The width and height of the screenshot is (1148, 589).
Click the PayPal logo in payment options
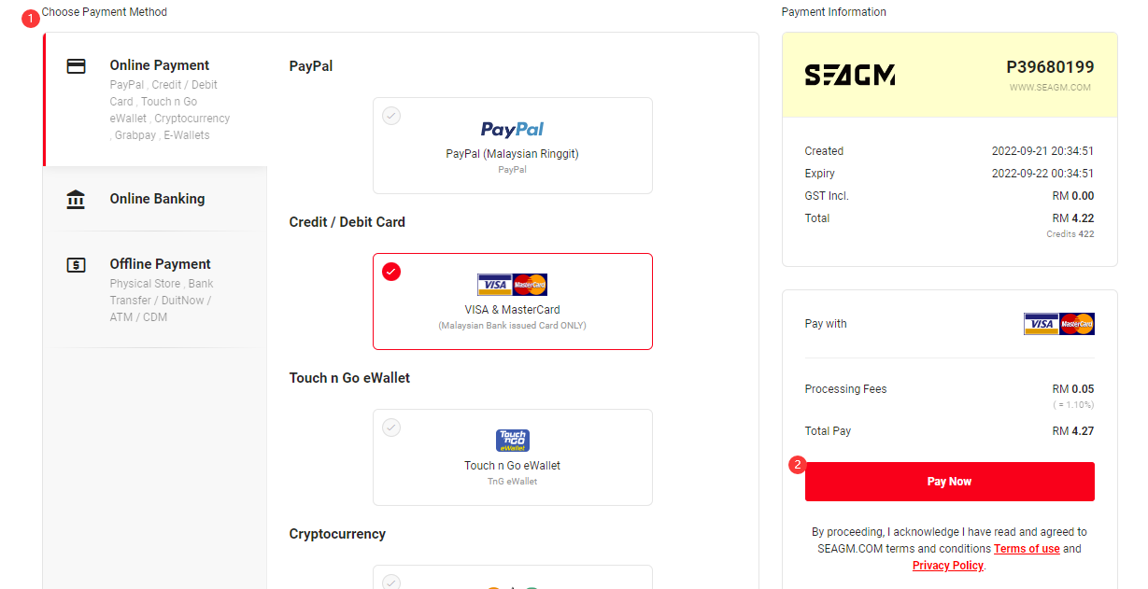tap(513, 129)
